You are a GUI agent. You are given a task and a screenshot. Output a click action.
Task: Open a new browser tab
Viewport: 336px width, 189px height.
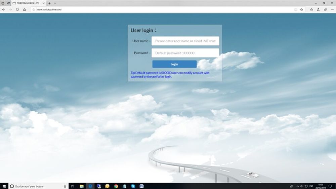[x=49, y=3]
